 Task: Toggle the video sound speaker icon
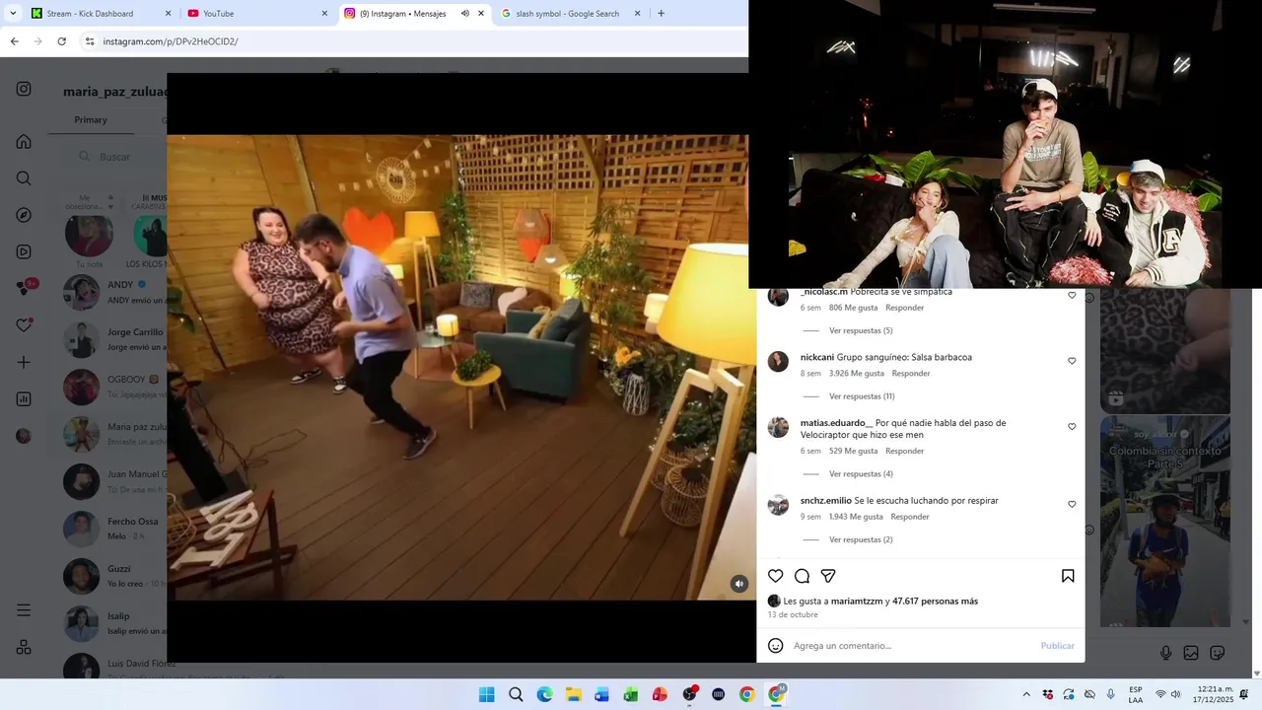[738, 584]
